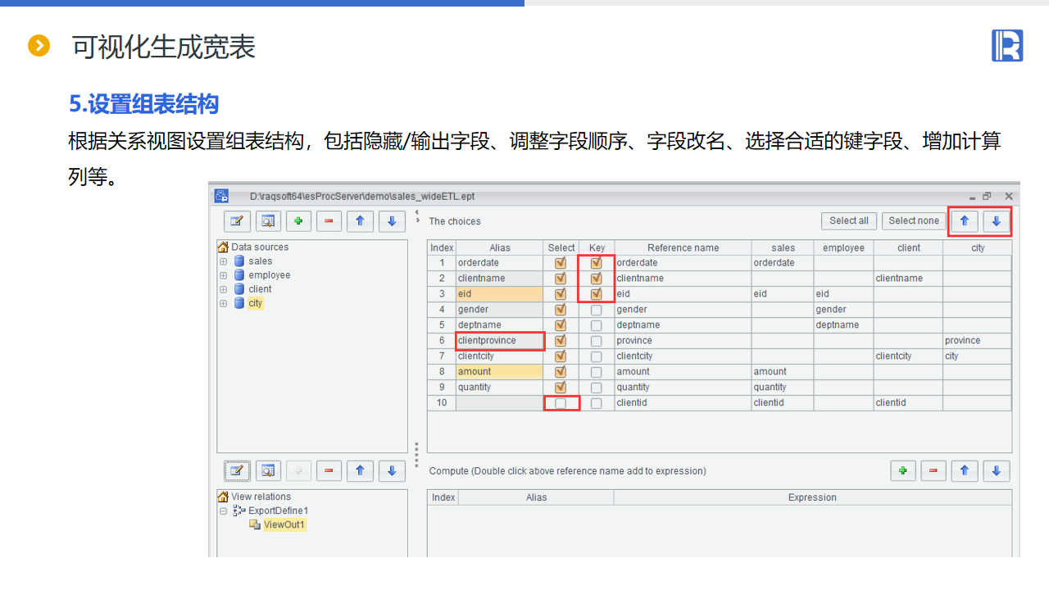Image resolution: width=1049 pixels, height=590 pixels.
Task: Click the down arrow above View relations
Action: [392, 470]
